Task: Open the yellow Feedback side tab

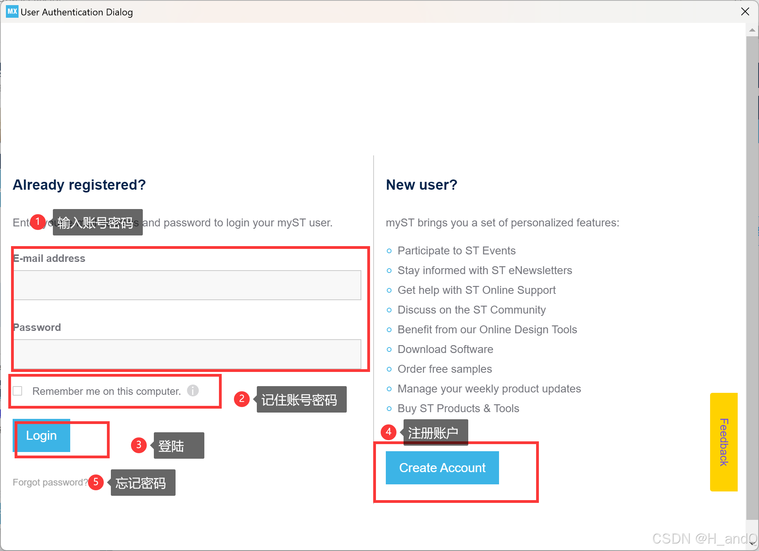Action: coord(723,442)
